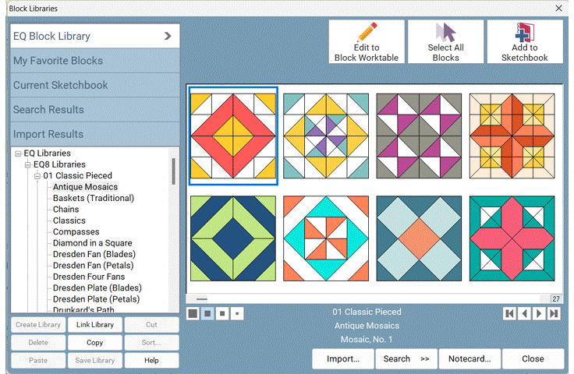Click the Select All Blocks icon

coord(445,34)
